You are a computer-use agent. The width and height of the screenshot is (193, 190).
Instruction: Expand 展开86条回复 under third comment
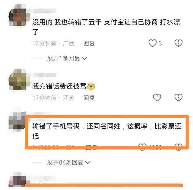69,163
